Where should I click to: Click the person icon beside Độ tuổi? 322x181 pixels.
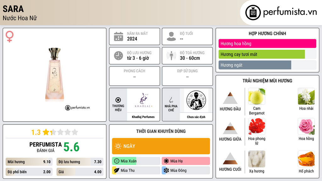[x=171, y=36]
